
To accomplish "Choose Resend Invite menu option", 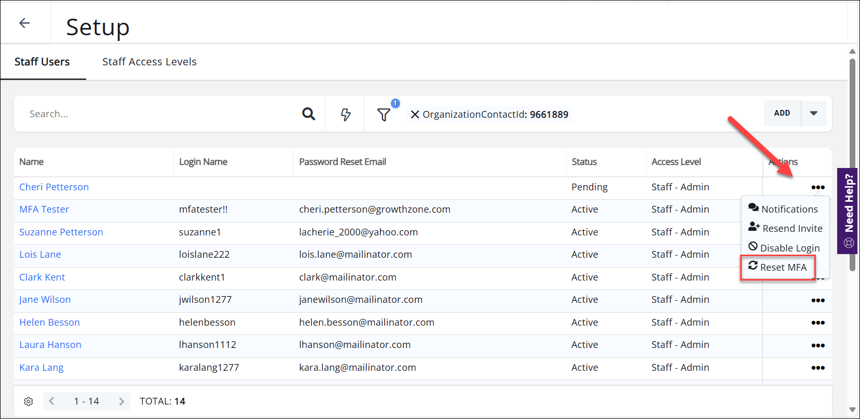I will click(786, 228).
